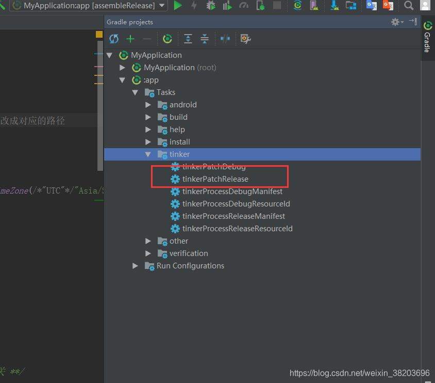
Task: Expand the android tasks group
Action: point(148,105)
